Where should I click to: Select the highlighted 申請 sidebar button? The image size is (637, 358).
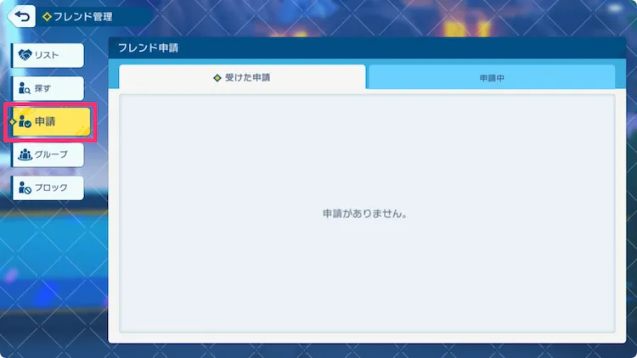point(49,122)
